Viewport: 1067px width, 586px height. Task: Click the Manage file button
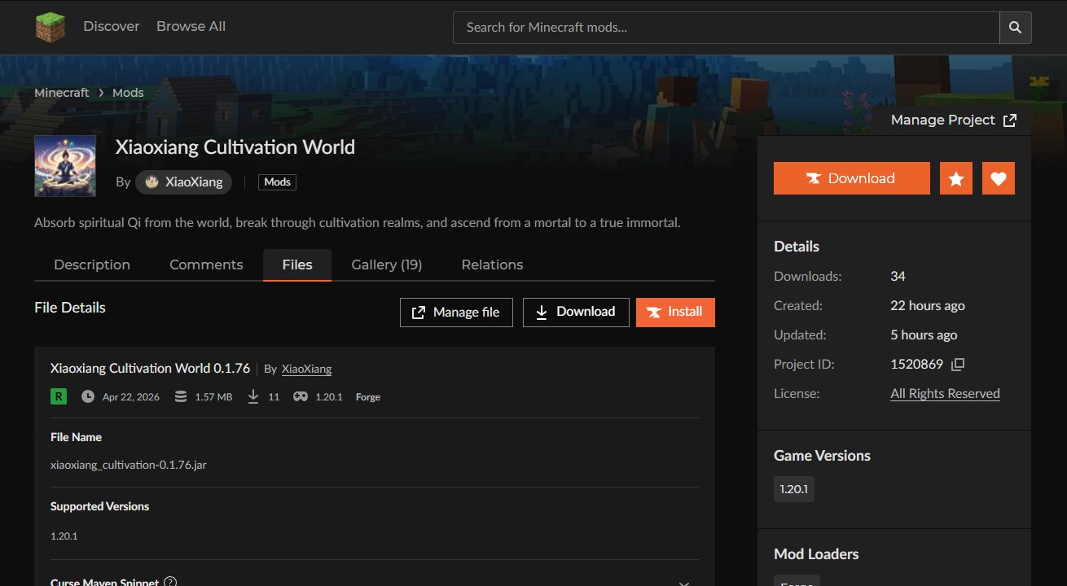point(456,313)
